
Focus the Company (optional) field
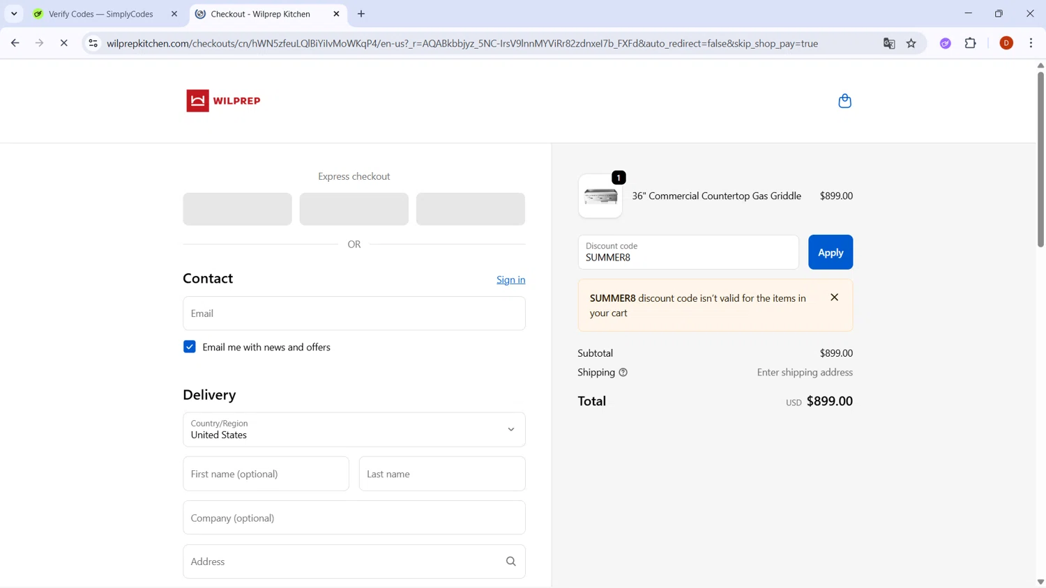(354, 518)
